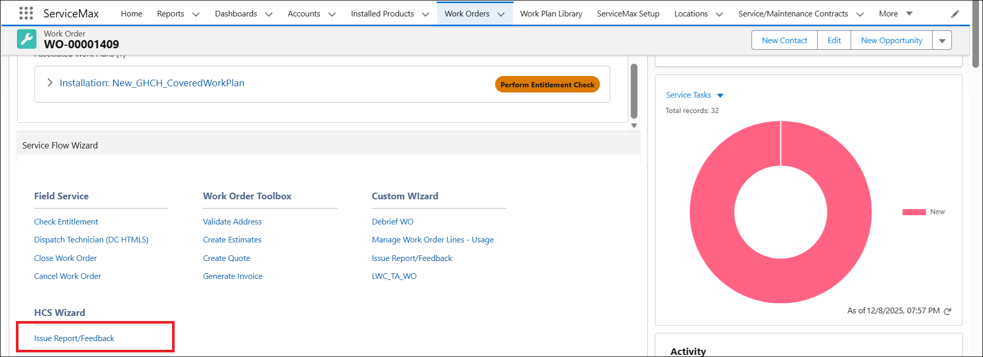
Task: Expand the More navigation menu
Action: click(x=895, y=14)
